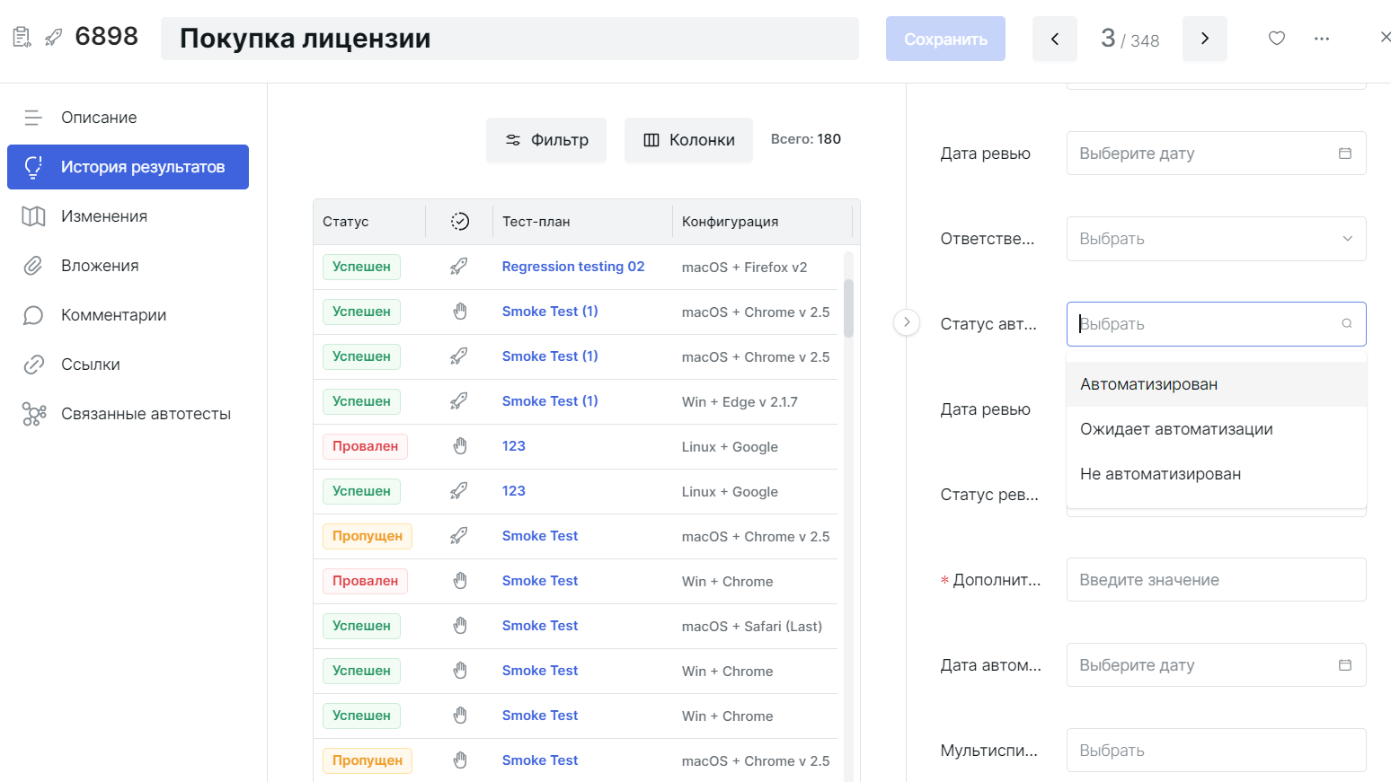Viewport: 1391px width, 782px height.
Task: Expand the side panel with the chevron button
Action: 907,321
